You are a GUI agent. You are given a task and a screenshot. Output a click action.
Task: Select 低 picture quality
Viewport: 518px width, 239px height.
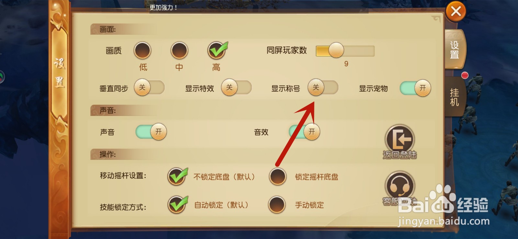(142, 51)
